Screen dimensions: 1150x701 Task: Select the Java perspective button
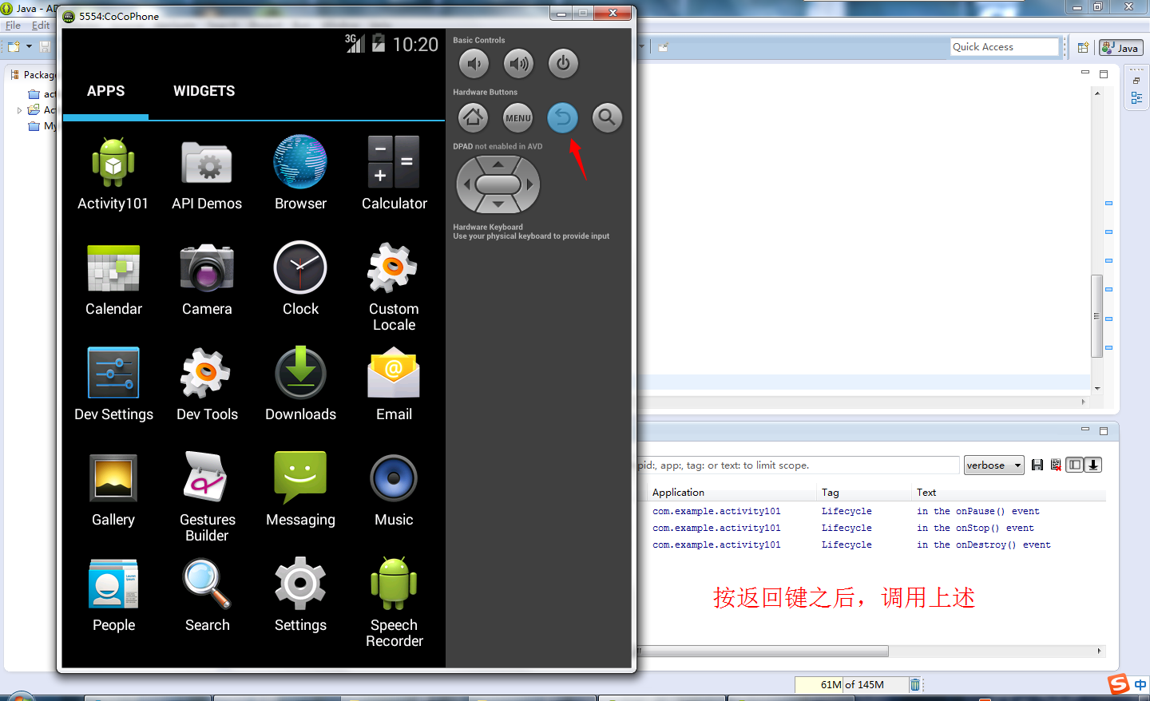click(1120, 48)
